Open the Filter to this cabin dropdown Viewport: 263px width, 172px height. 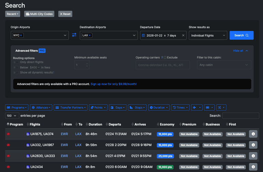(224, 65)
